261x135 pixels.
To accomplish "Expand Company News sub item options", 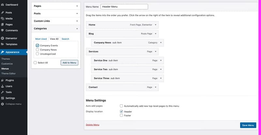I will click(x=161, y=43).
